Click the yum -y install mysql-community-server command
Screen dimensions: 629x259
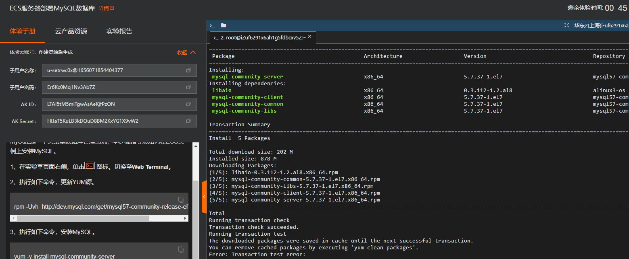click(x=65, y=256)
